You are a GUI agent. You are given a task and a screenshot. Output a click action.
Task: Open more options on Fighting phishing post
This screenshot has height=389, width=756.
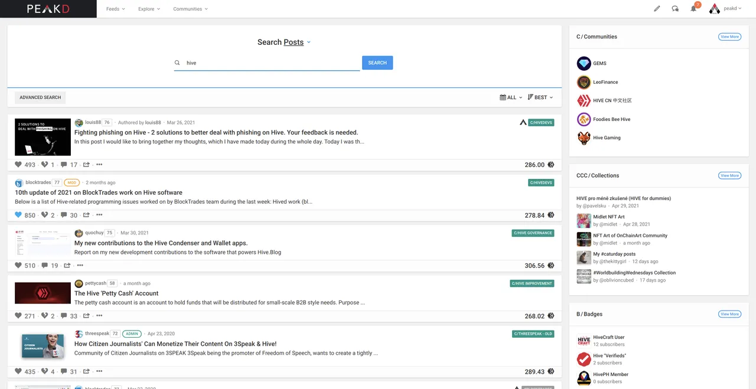tap(99, 165)
